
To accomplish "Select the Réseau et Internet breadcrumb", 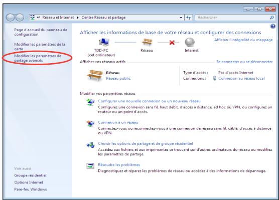I will pos(58,18).
